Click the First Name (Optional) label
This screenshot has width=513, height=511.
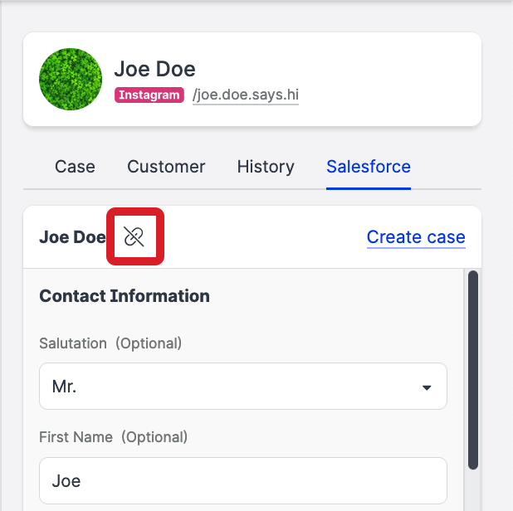click(x=114, y=436)
